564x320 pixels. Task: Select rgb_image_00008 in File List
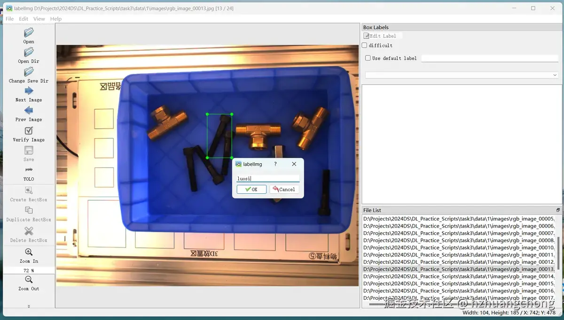tap(459, 240)
